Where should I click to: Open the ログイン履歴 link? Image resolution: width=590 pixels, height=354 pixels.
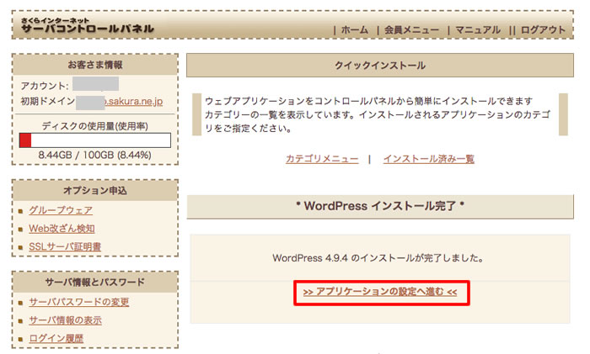[x=56, y=338]
